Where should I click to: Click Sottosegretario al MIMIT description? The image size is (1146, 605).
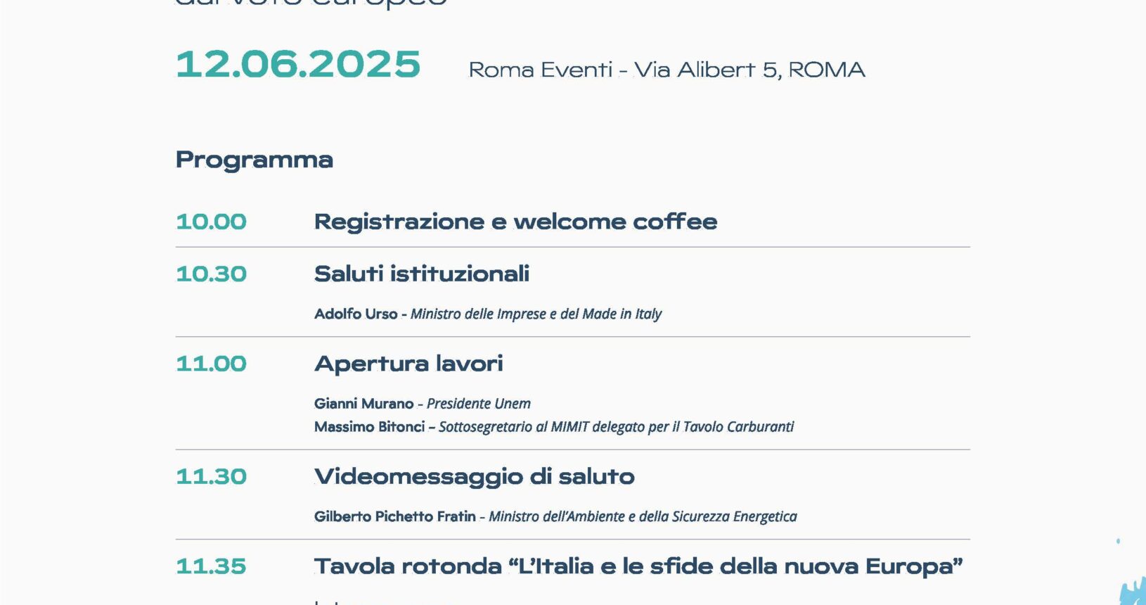[x=616, y=427]
